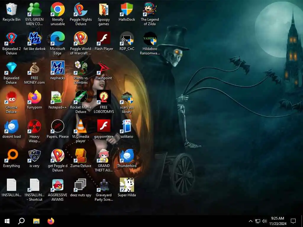
Task: Click the scary ass library shortcut
Action: point(127,102)
